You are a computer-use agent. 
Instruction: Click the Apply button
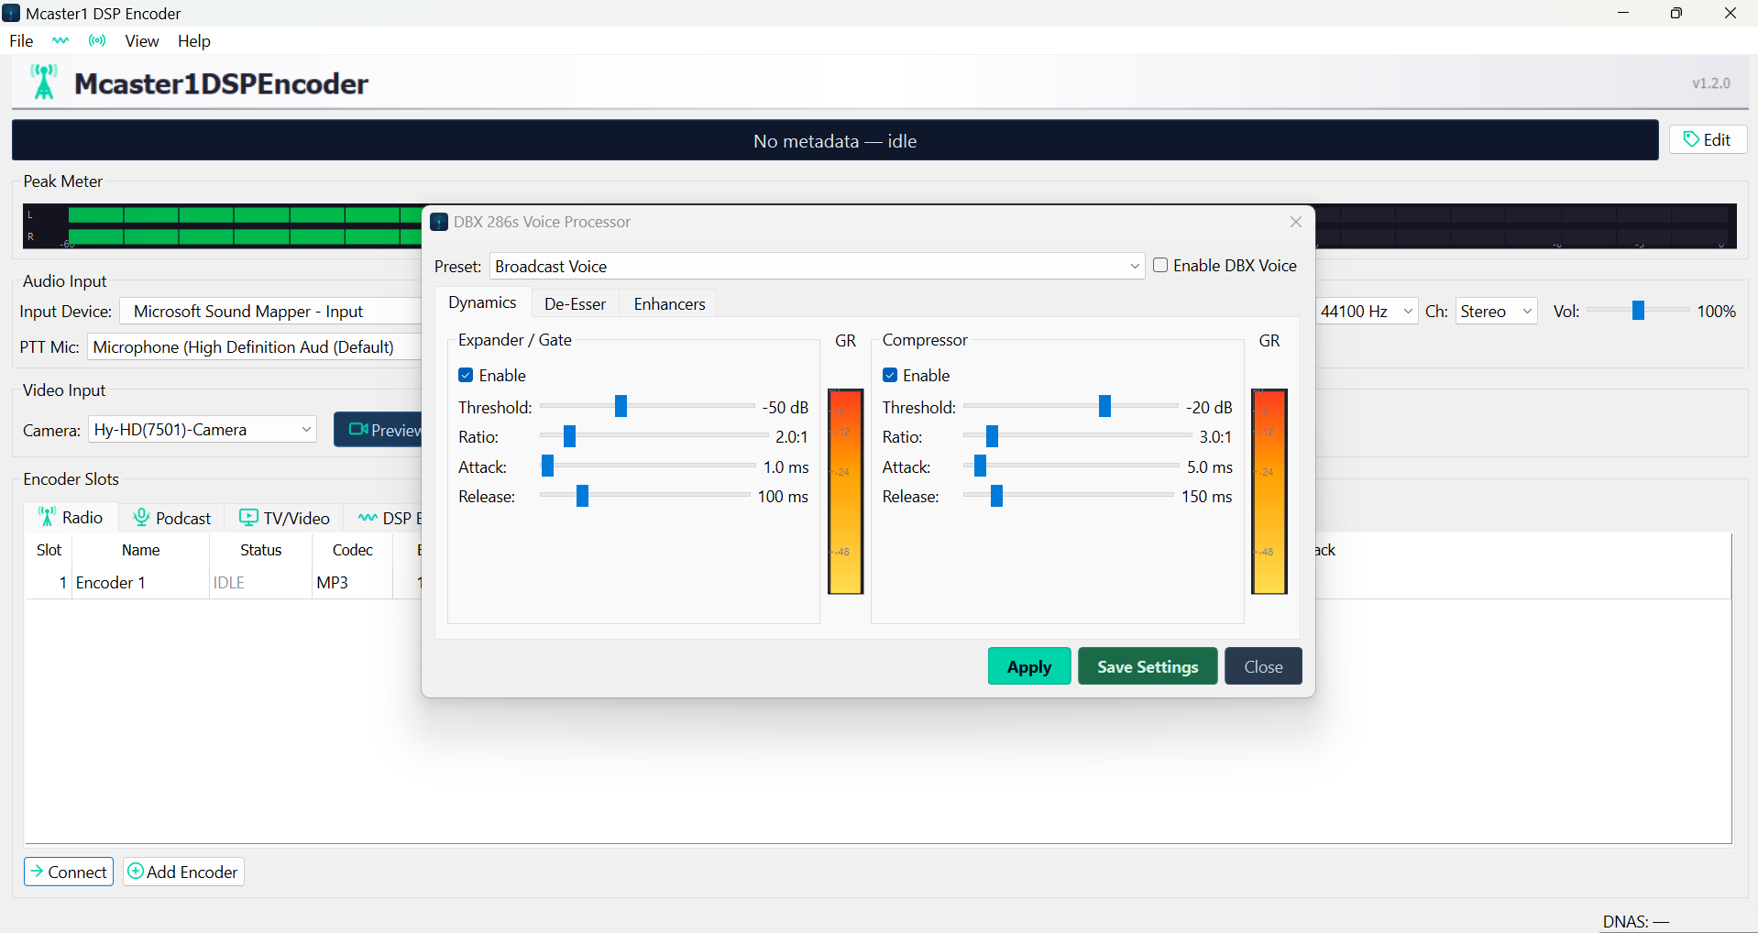pos(1028,666)
